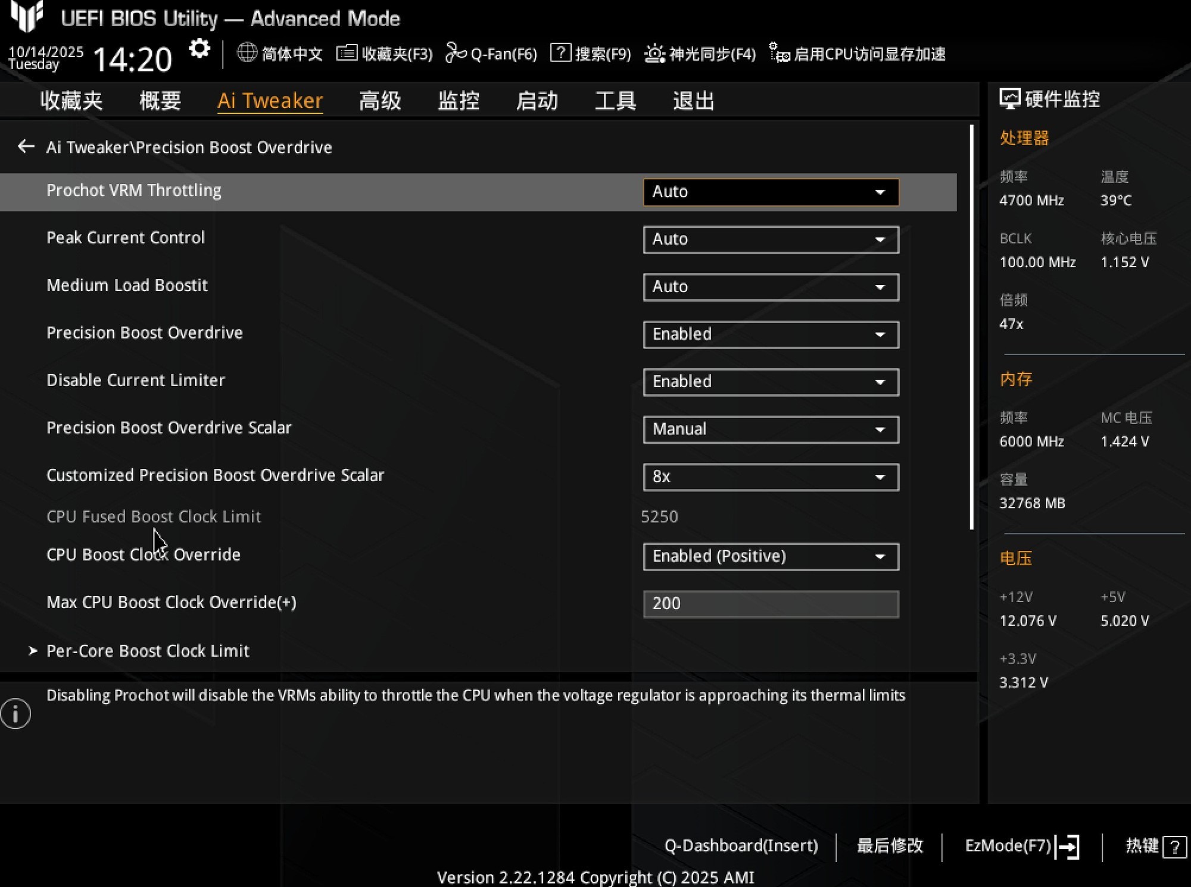
Task: Open the Q-Fan(F6) fan control
Action: click(456, 54)
